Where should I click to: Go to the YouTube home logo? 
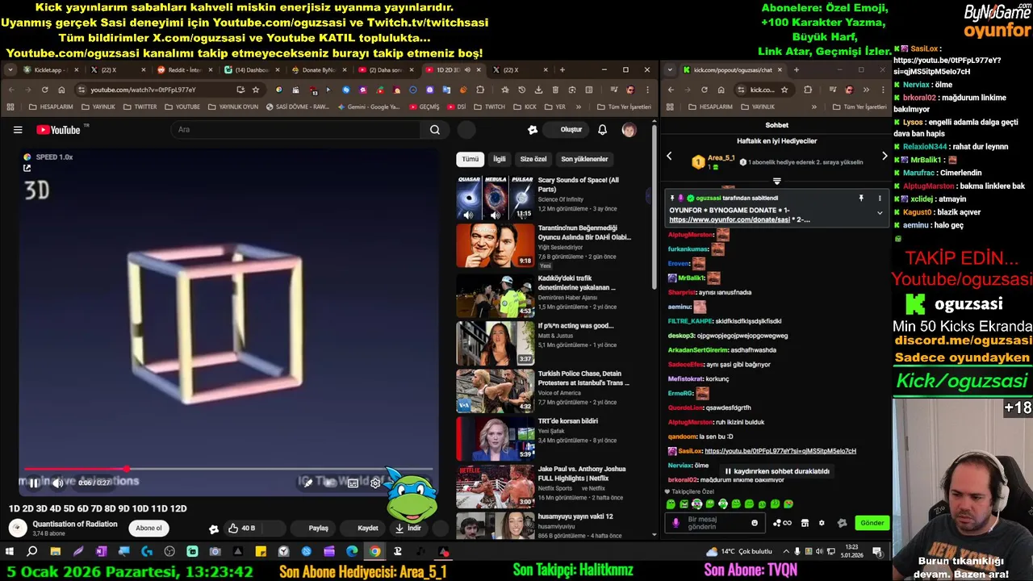[x=59, y=130]
